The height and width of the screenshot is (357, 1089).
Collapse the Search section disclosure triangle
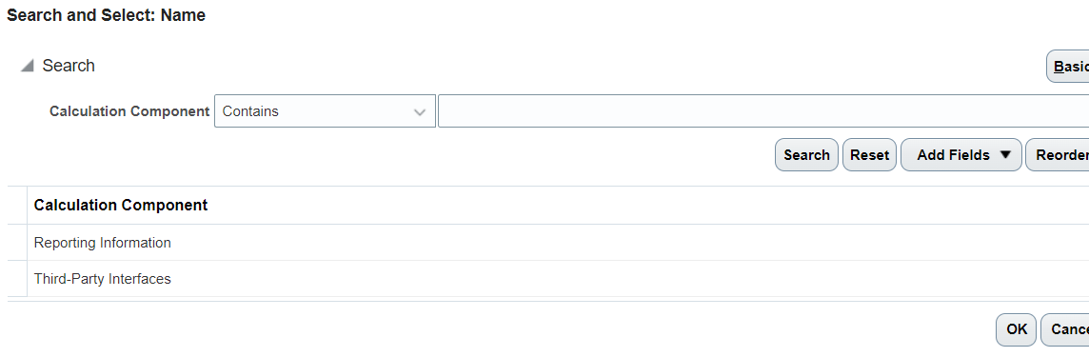pyautogui.click(x=27, y=66)
